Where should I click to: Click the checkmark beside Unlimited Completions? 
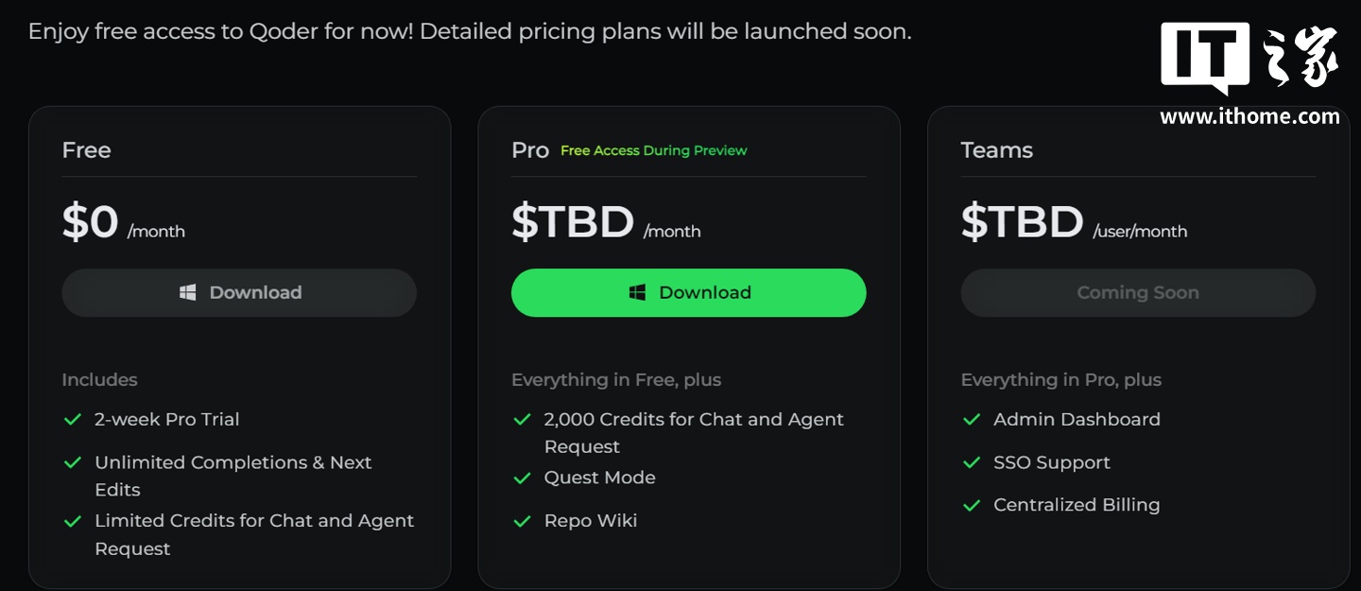click(73, 462)
